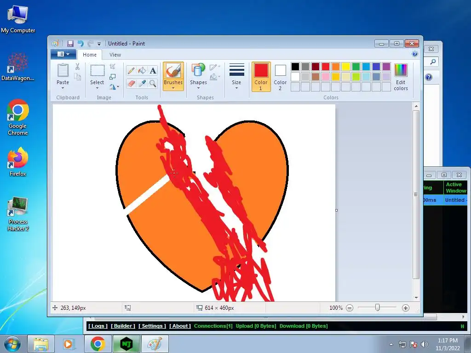Click the Edit colors icon
Viewport: 471px width, 353px height.
coord(401,70)
